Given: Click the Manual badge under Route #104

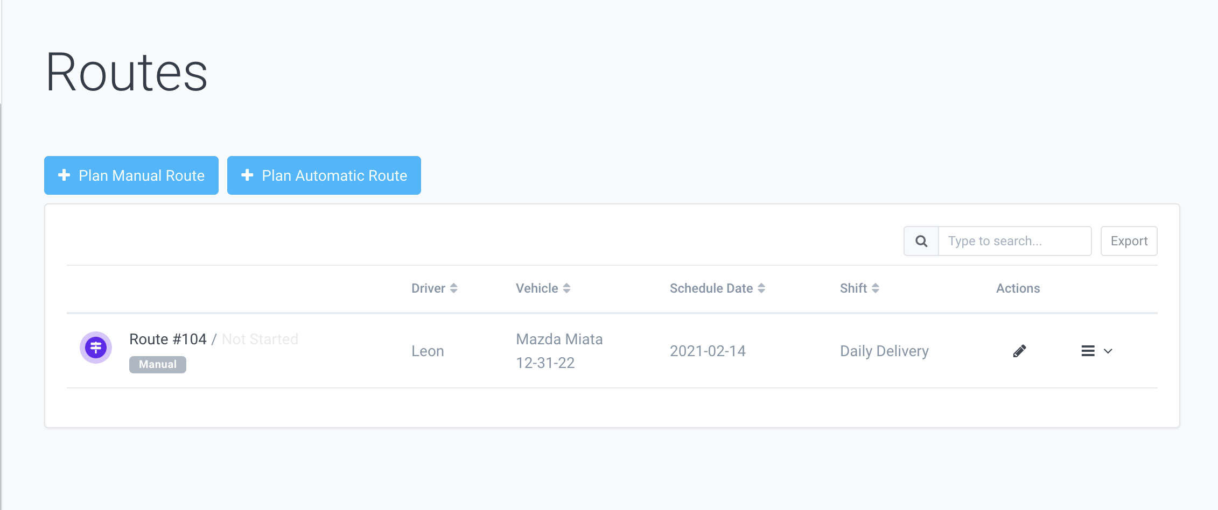Looking at the screenshot, I should 158,364.
